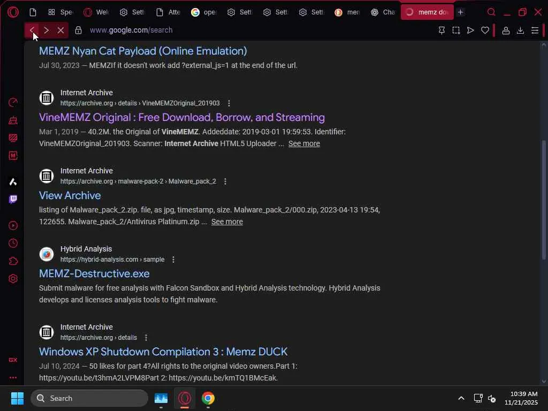
Task: Click first Internet Archive site favicon
Action: [x=47, y=98]
